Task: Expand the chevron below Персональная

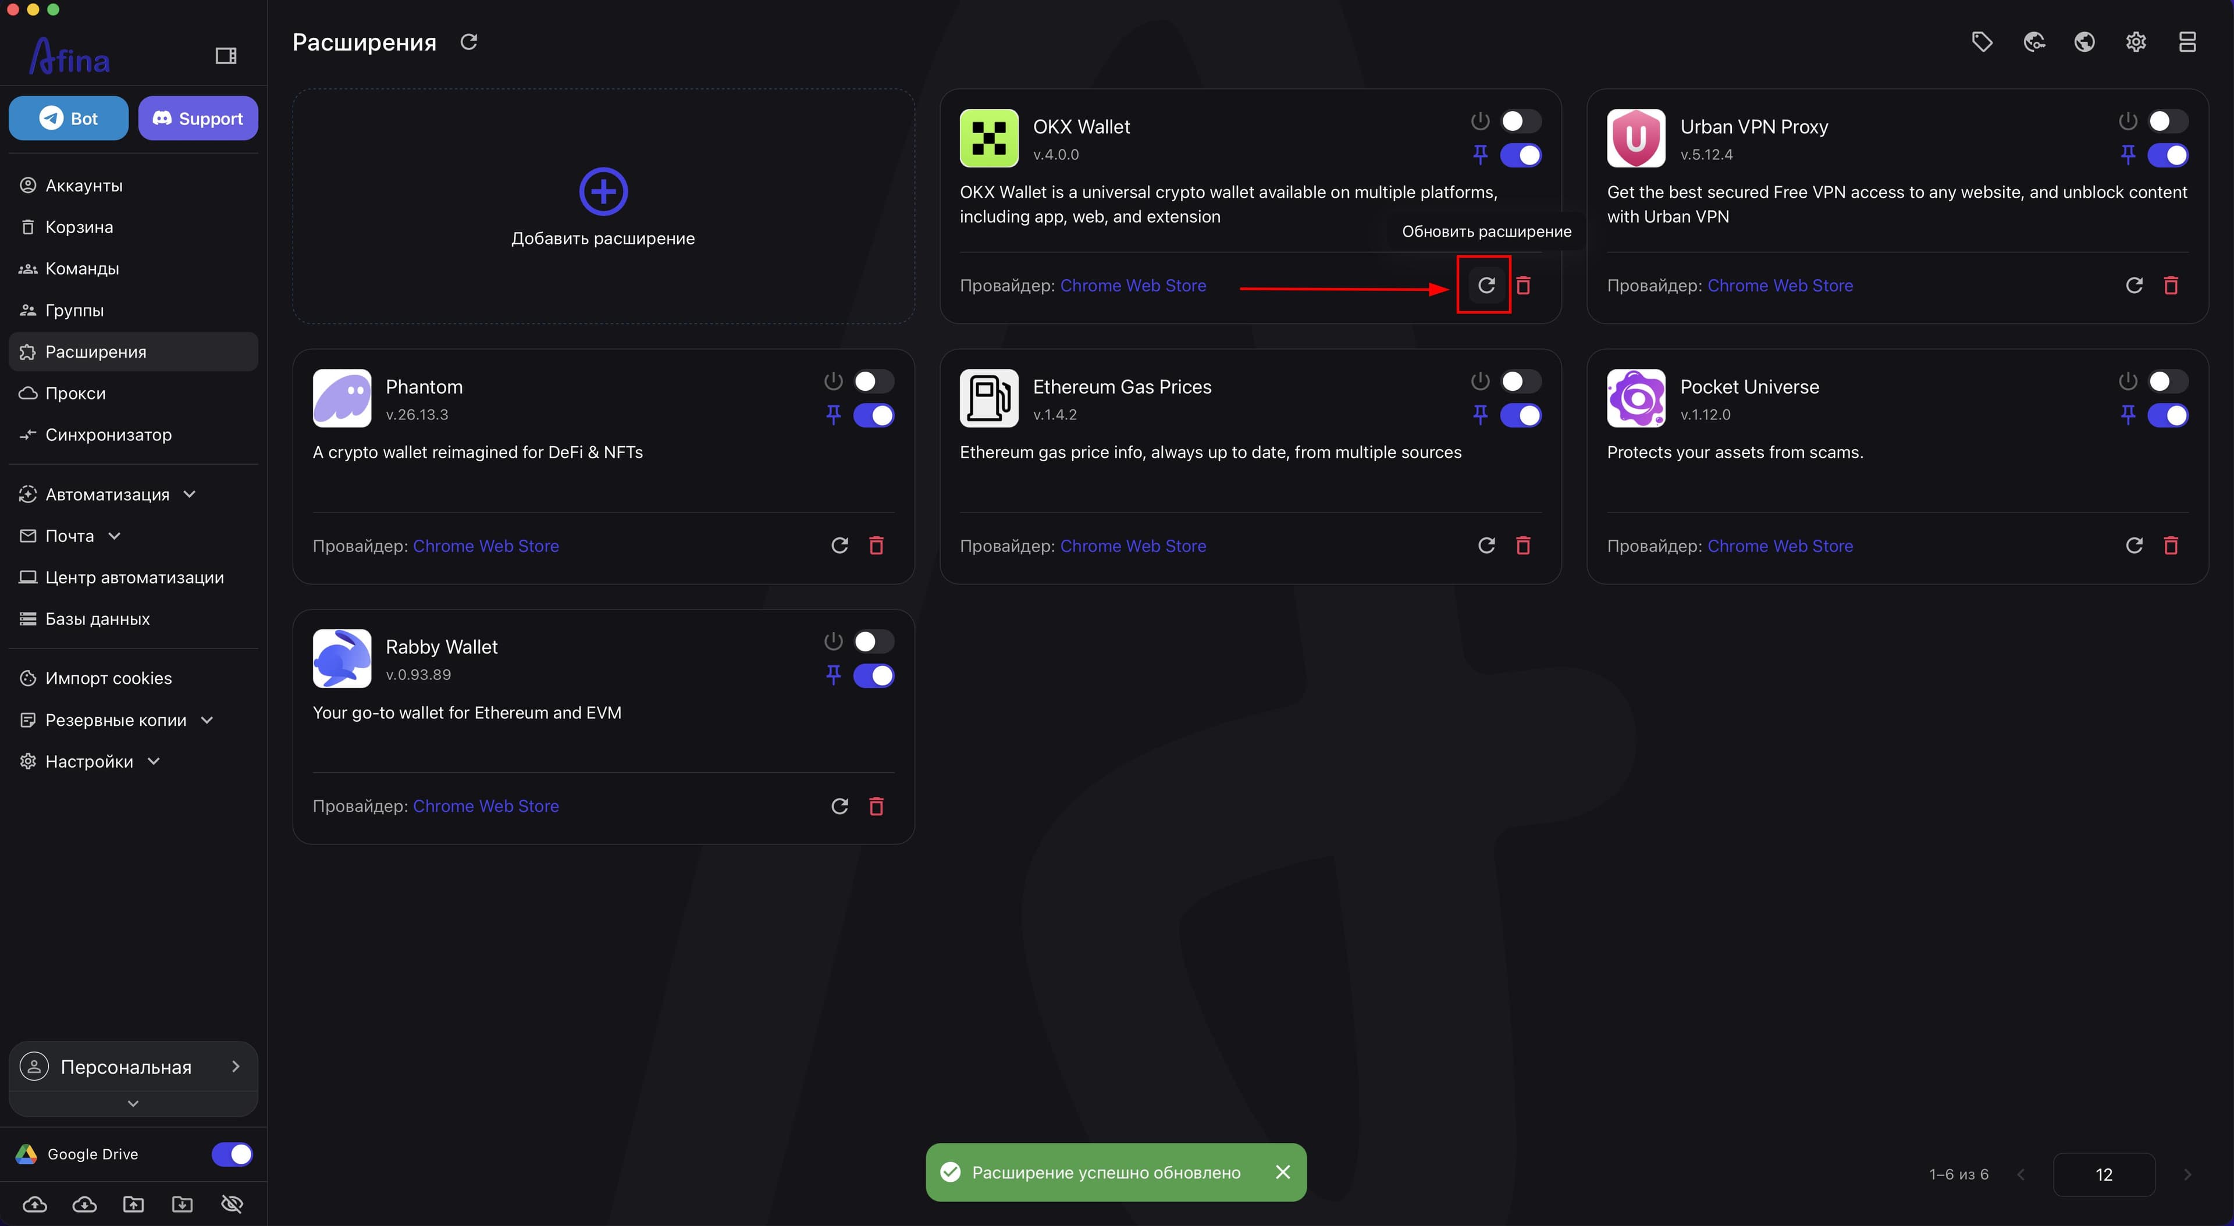Action: coord(133,1103)
